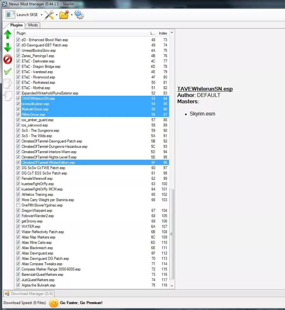This screenshot has width=285, height=310.
Task: Switch to the Mods tab
Action: 33,25
